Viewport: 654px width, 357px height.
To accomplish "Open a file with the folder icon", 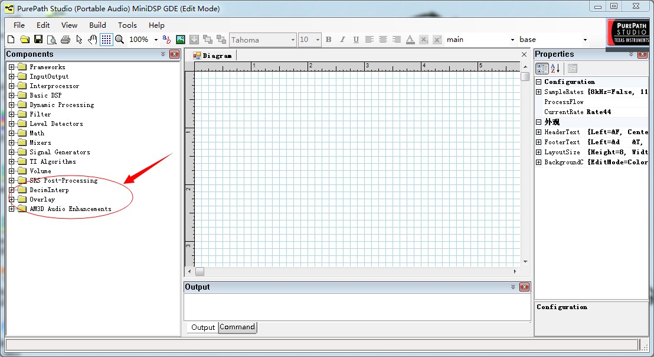I will pyautogui.click(x=25, y=40).
